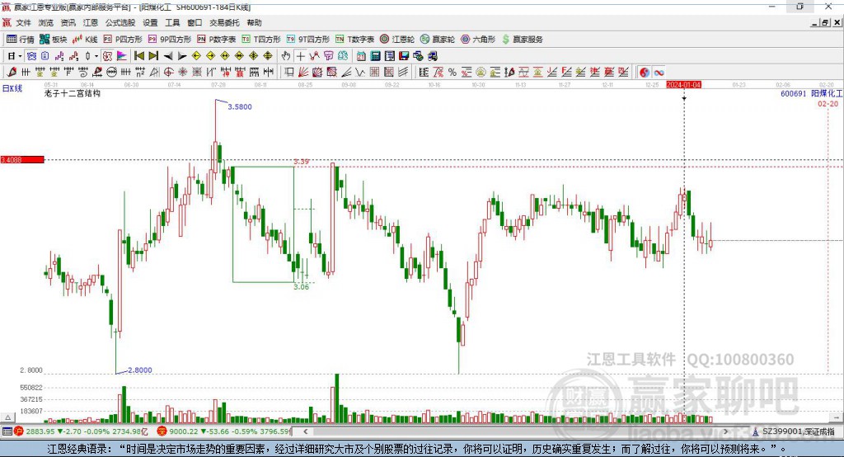Open the 窗口 menu
The image size is (844, 457).
click(195, 22)
